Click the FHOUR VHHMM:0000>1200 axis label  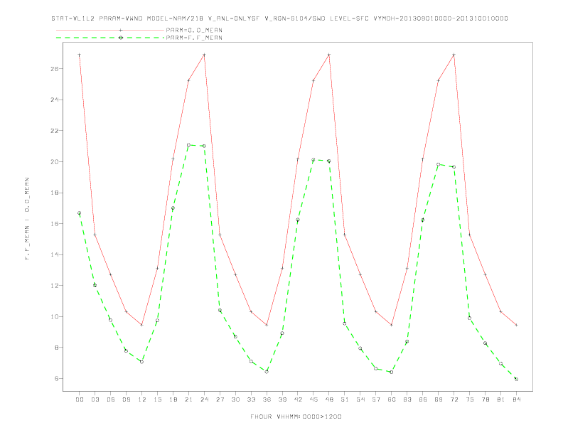click(296, 417)
